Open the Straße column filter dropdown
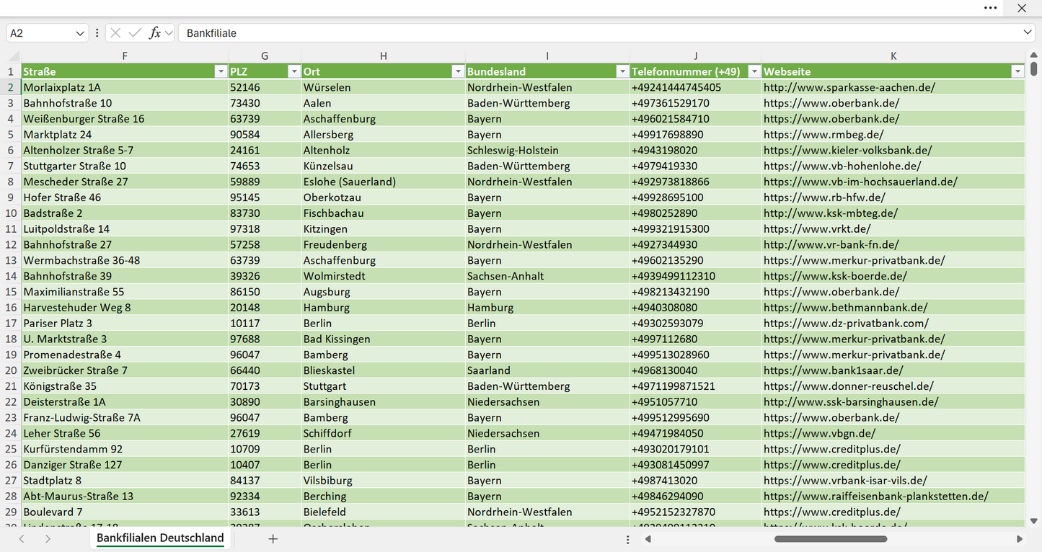The width and height of the screenshot is (1042, 552). pyautogui.click(x=221, y=71)
